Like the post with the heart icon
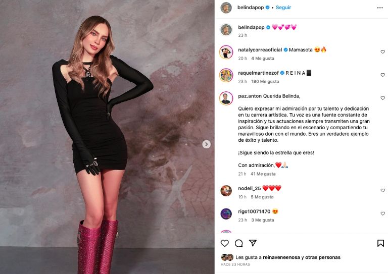 click(225, 243)
